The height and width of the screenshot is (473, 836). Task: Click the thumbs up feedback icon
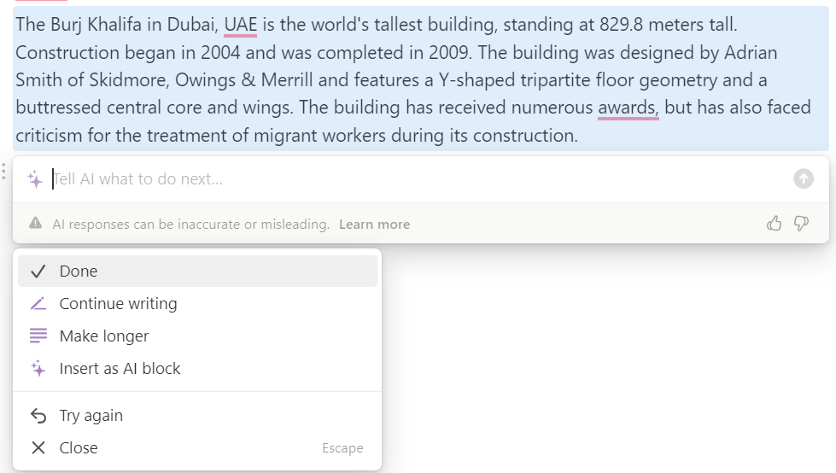click(775, 224)
